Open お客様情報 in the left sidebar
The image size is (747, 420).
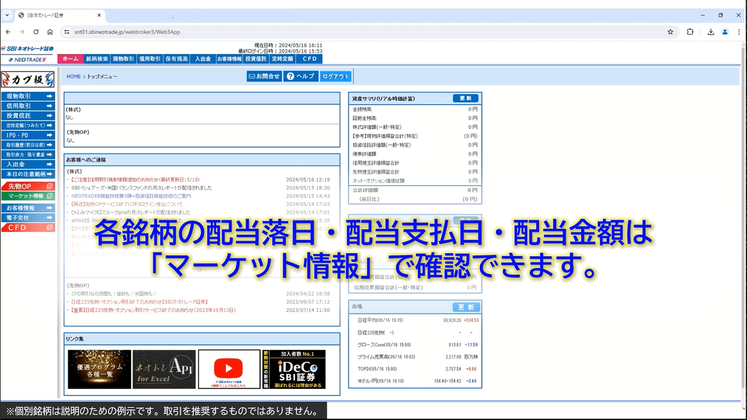pyautogui.click(x=28, y=208)
